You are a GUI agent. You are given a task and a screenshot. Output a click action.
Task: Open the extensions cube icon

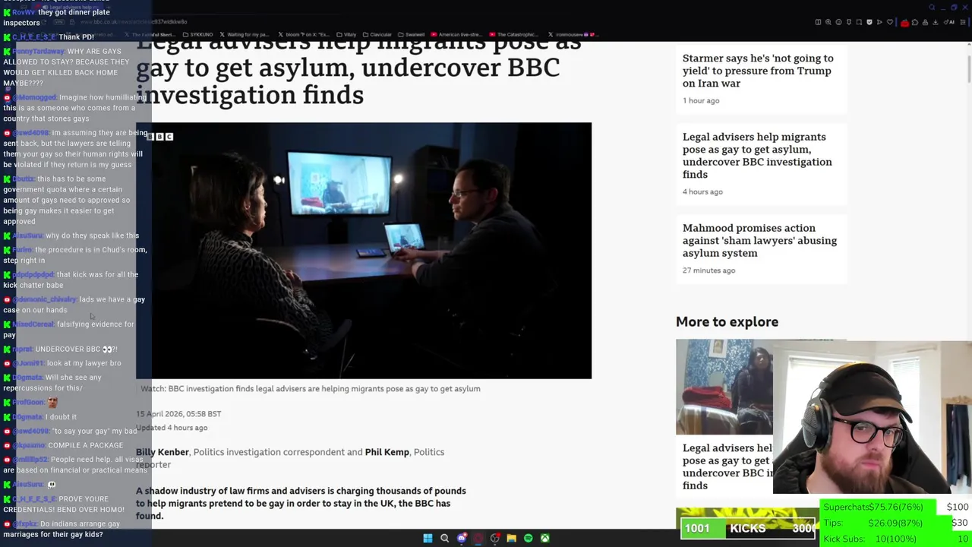point(915,22)
